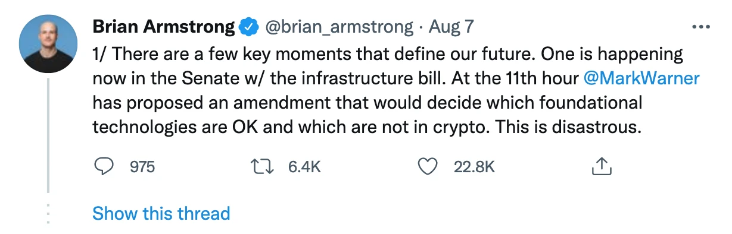732x234 pixels.
Task: Click the 975 replies count
Action: coord(142,167)
